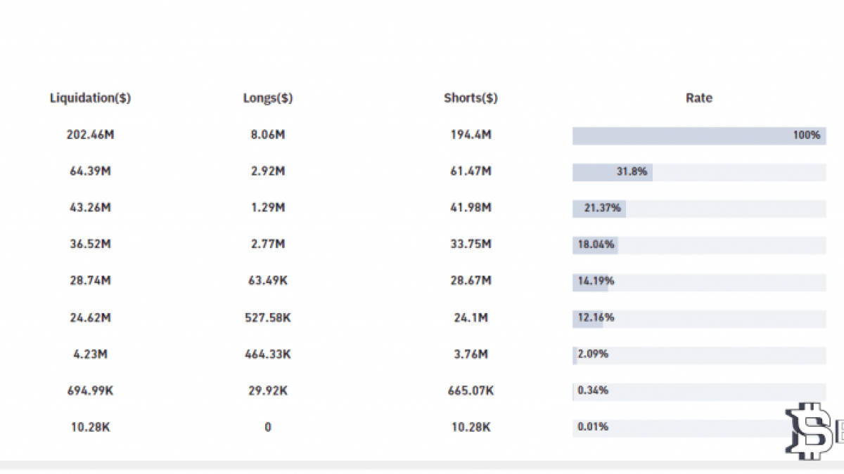Click the Rate column header
Viewport: 844px width, 474px height.
699,98
